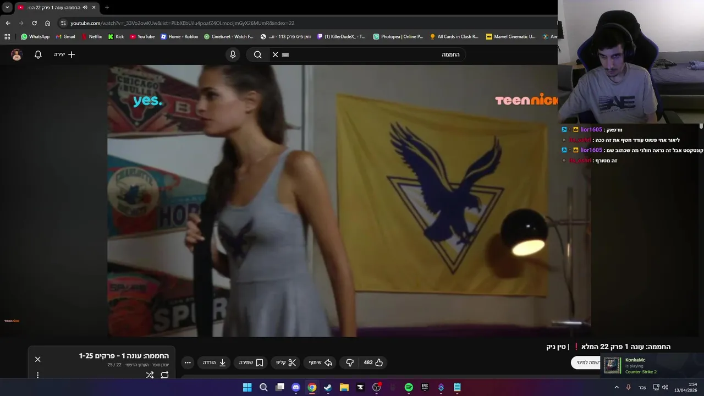
Task: Open the WhatsApp bookmark
Action: click(x=35, y=37)
